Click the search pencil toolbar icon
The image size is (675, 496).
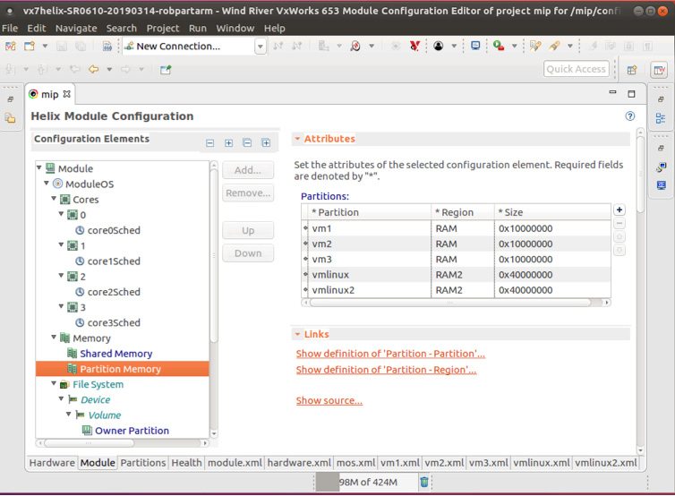click(x=535, y=46)
